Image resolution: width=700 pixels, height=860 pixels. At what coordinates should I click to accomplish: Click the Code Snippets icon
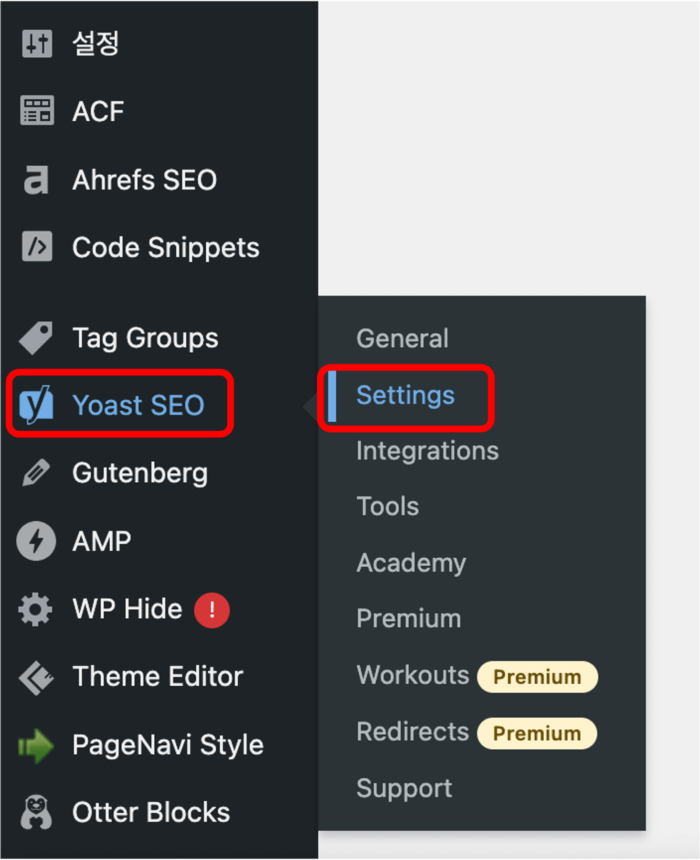pyautogui.click(x=37, y=247)
